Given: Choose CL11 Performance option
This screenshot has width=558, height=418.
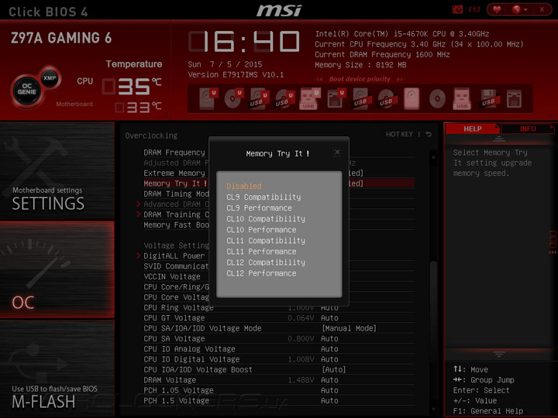Looking at the screenshot, I should click(x=261, y=252).
